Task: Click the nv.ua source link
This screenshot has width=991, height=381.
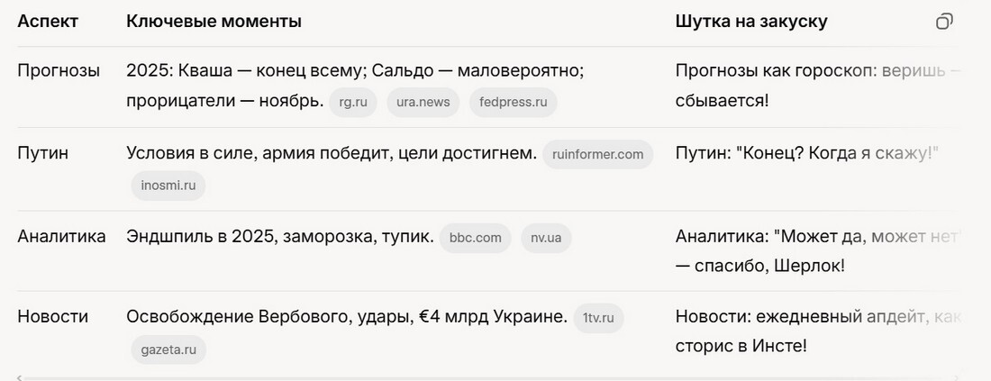Action: tap(546, 238)
